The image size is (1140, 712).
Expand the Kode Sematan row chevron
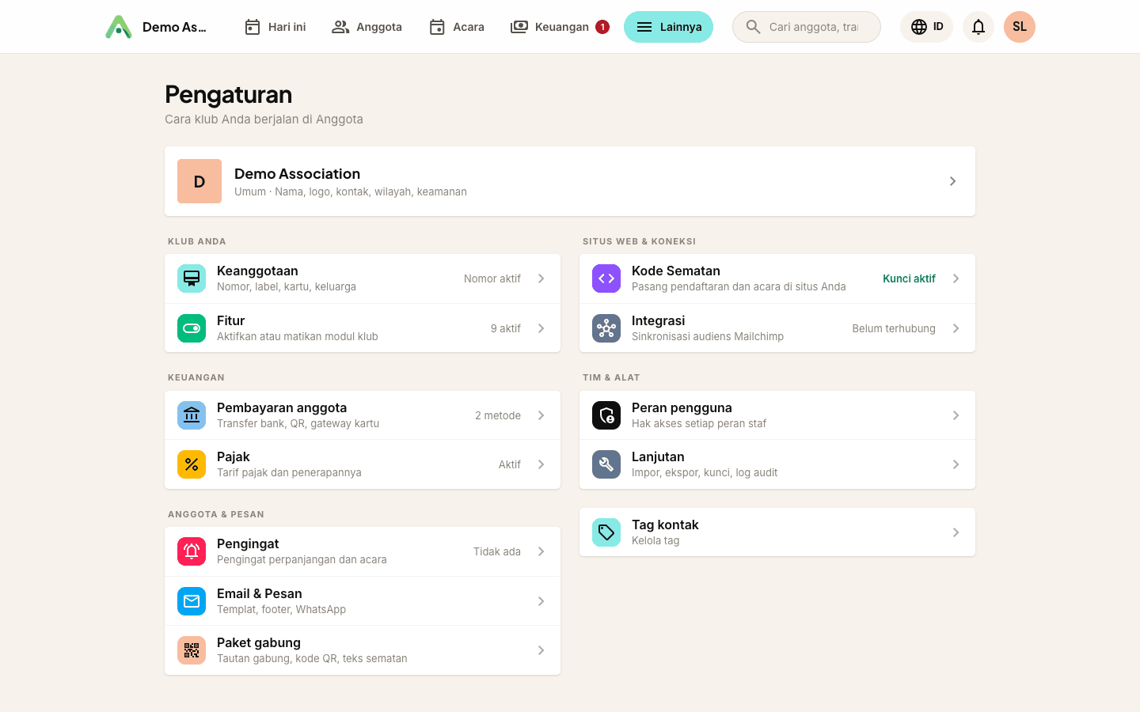(x=956, y=278)
